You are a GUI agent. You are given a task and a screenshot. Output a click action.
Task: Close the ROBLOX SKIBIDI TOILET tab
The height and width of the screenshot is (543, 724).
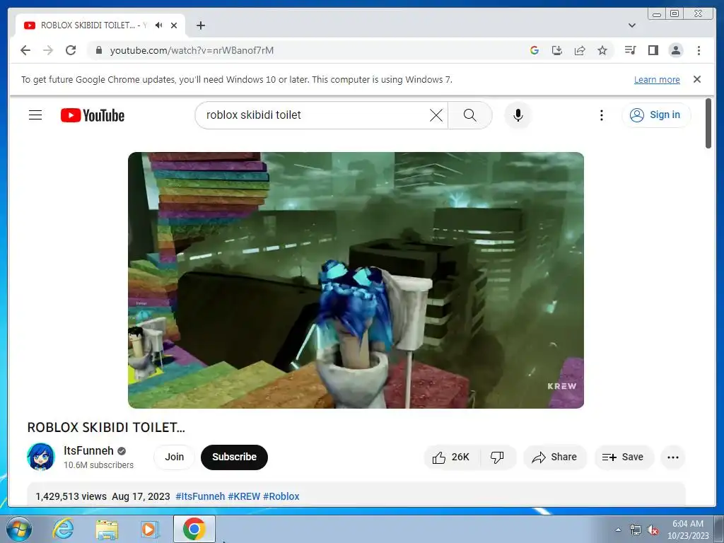point(174,25)
